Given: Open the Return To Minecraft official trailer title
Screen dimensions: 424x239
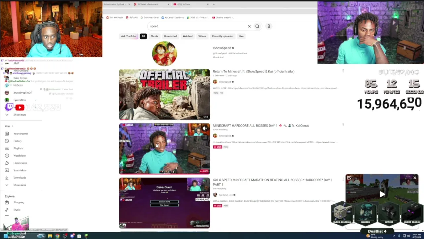Looking at the screenshot, I should point(254,71).
